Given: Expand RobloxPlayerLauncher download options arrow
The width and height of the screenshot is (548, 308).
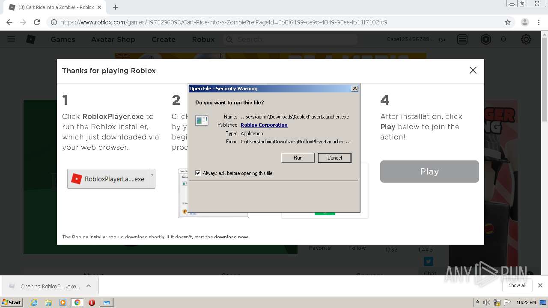Looking at the screenshot, I should click(152, 178).
